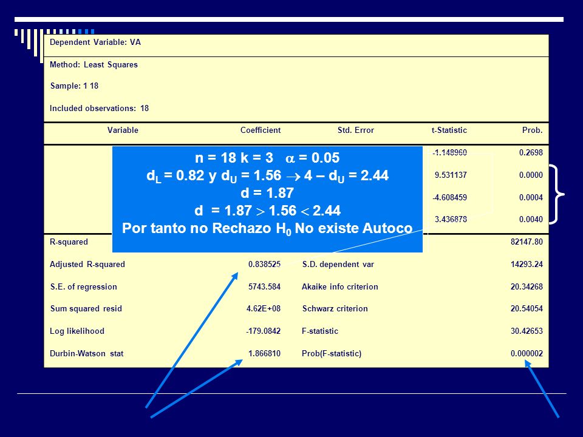Select Prob. value 0.0040

[531, 219]
